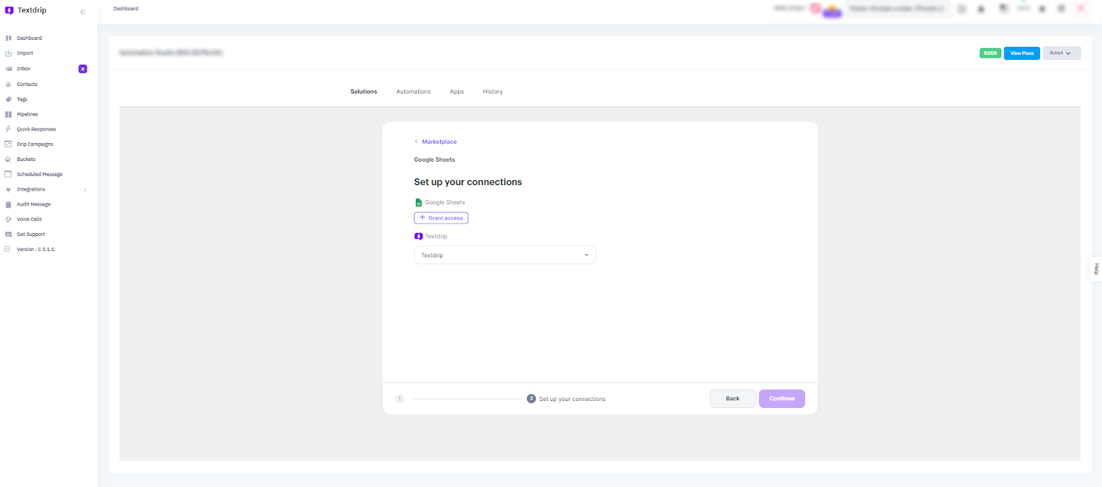The image size is (1102, 487).
Task: Open the Help side tab
Action: pyautogui.click(x=1096, y=269)
